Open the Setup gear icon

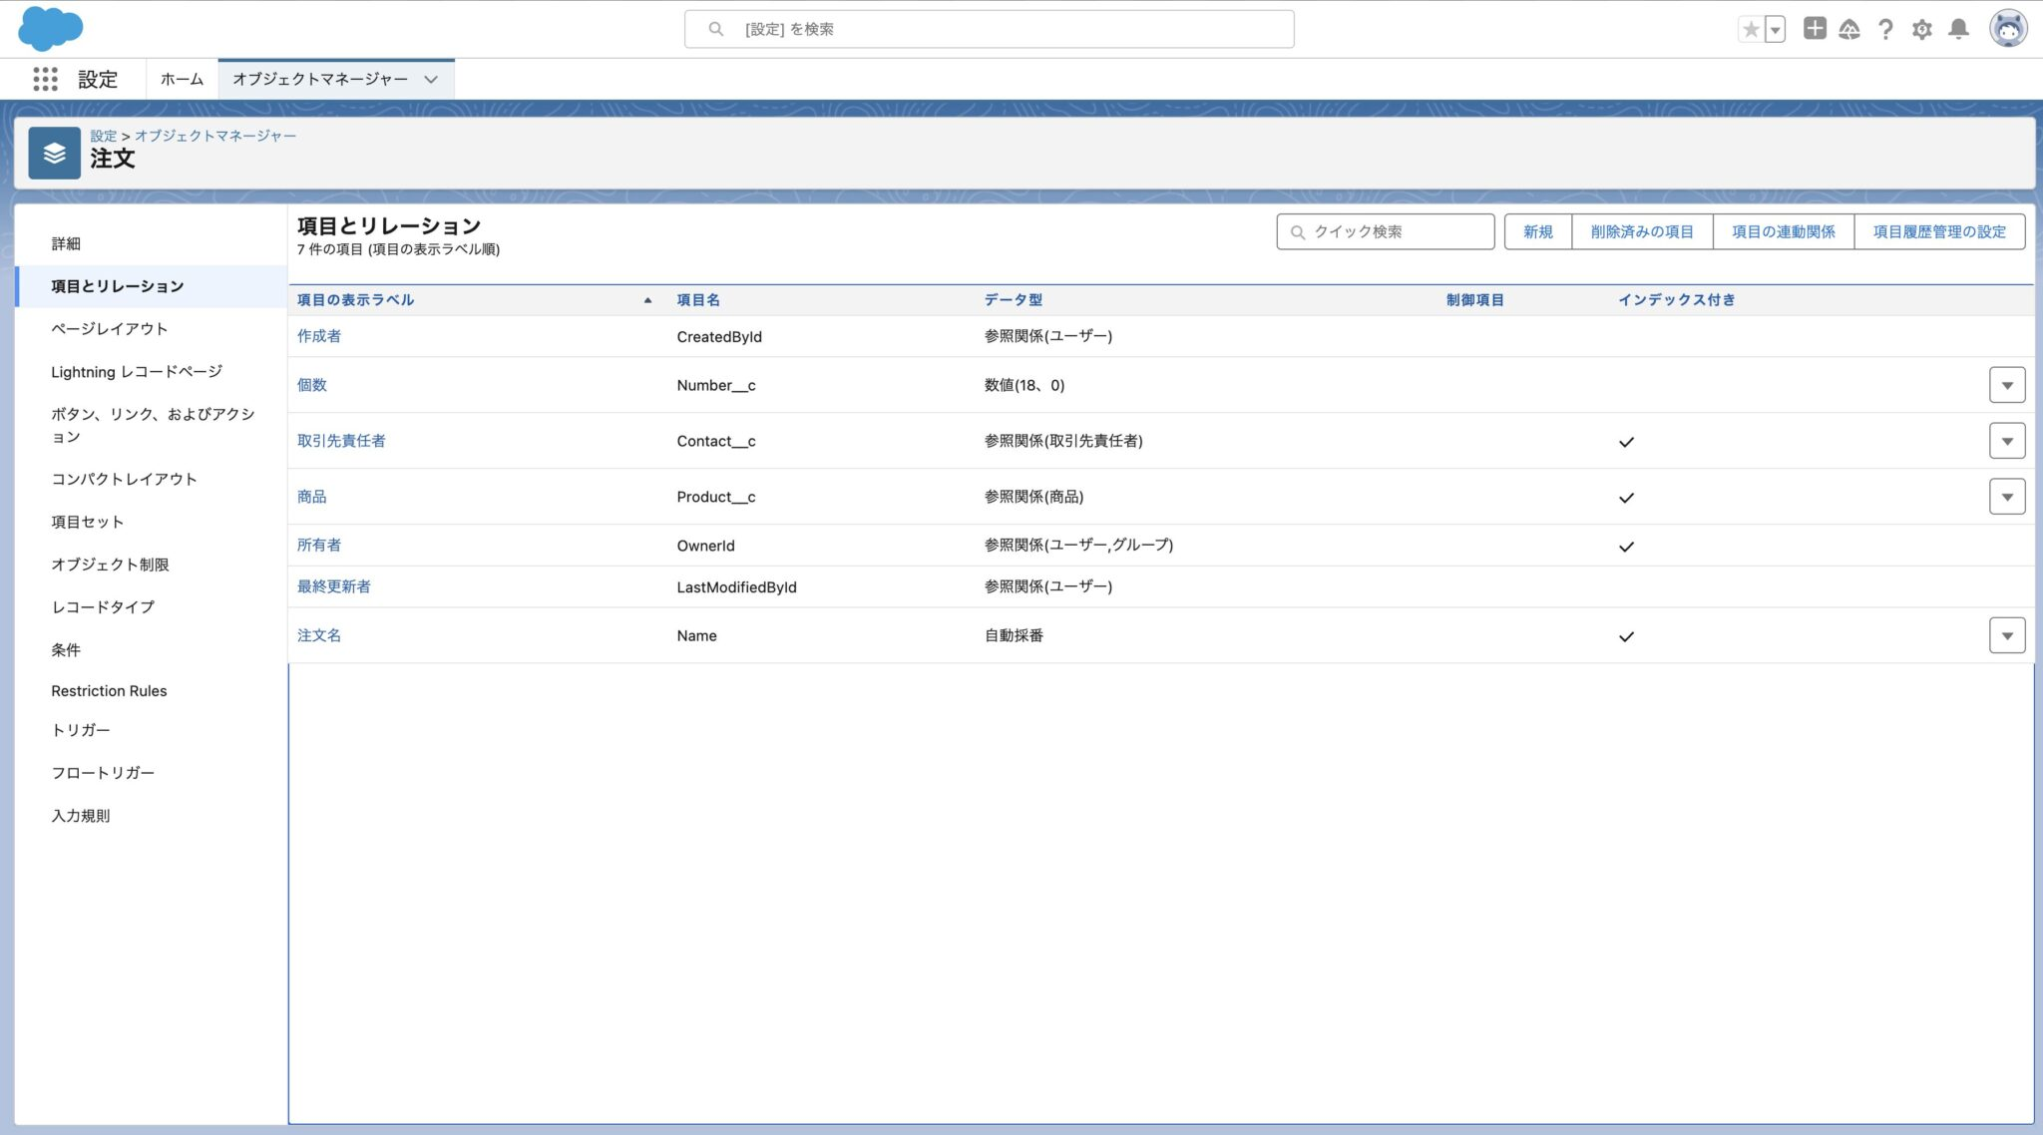(x=1922, y=29)
